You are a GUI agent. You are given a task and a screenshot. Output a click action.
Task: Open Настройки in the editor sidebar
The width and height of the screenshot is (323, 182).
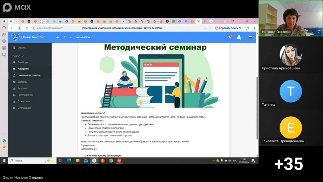(x=23, y=69)
